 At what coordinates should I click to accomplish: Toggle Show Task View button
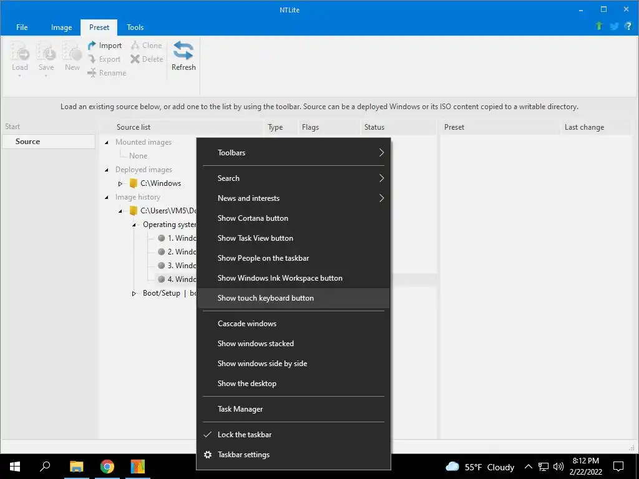pos(293,238)
